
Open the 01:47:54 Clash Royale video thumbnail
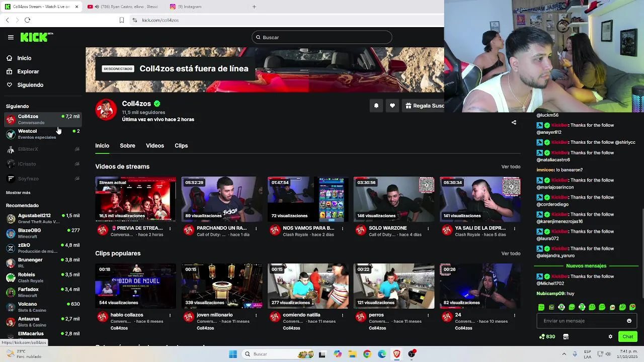308,199
